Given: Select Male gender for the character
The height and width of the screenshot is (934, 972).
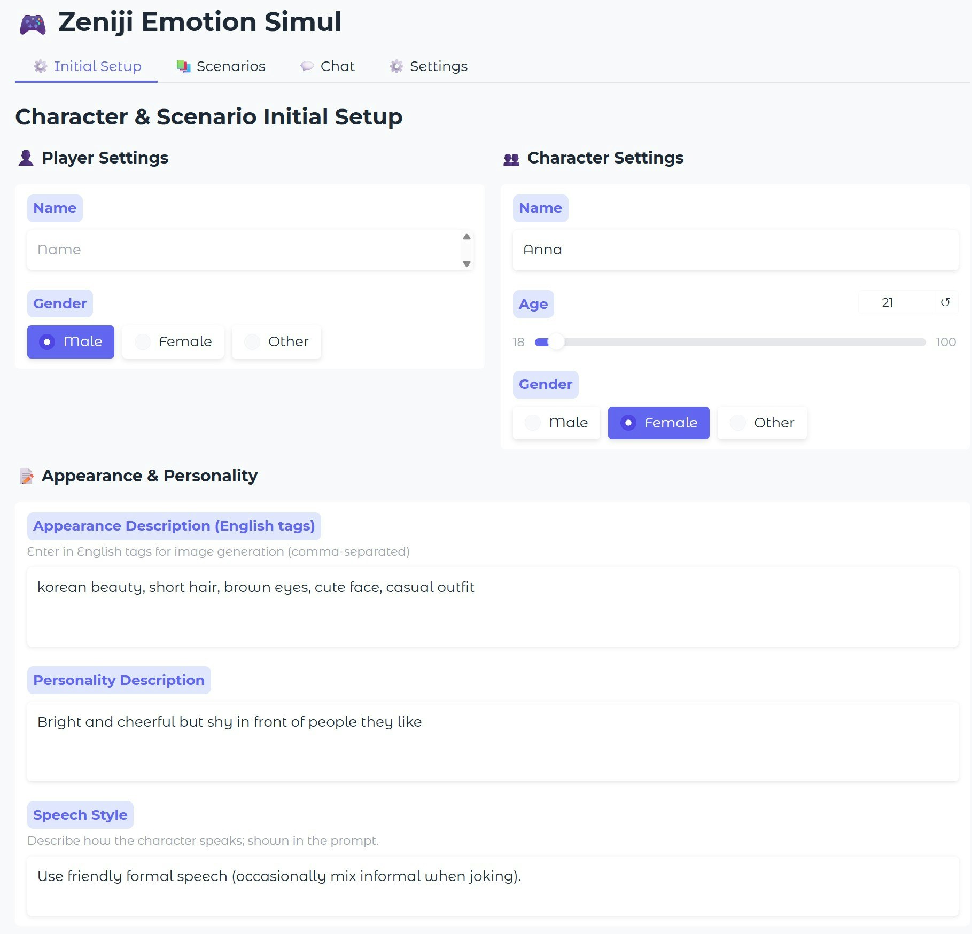Looking at the screenshot, I should pyautogui.click(x=556, y=422).
